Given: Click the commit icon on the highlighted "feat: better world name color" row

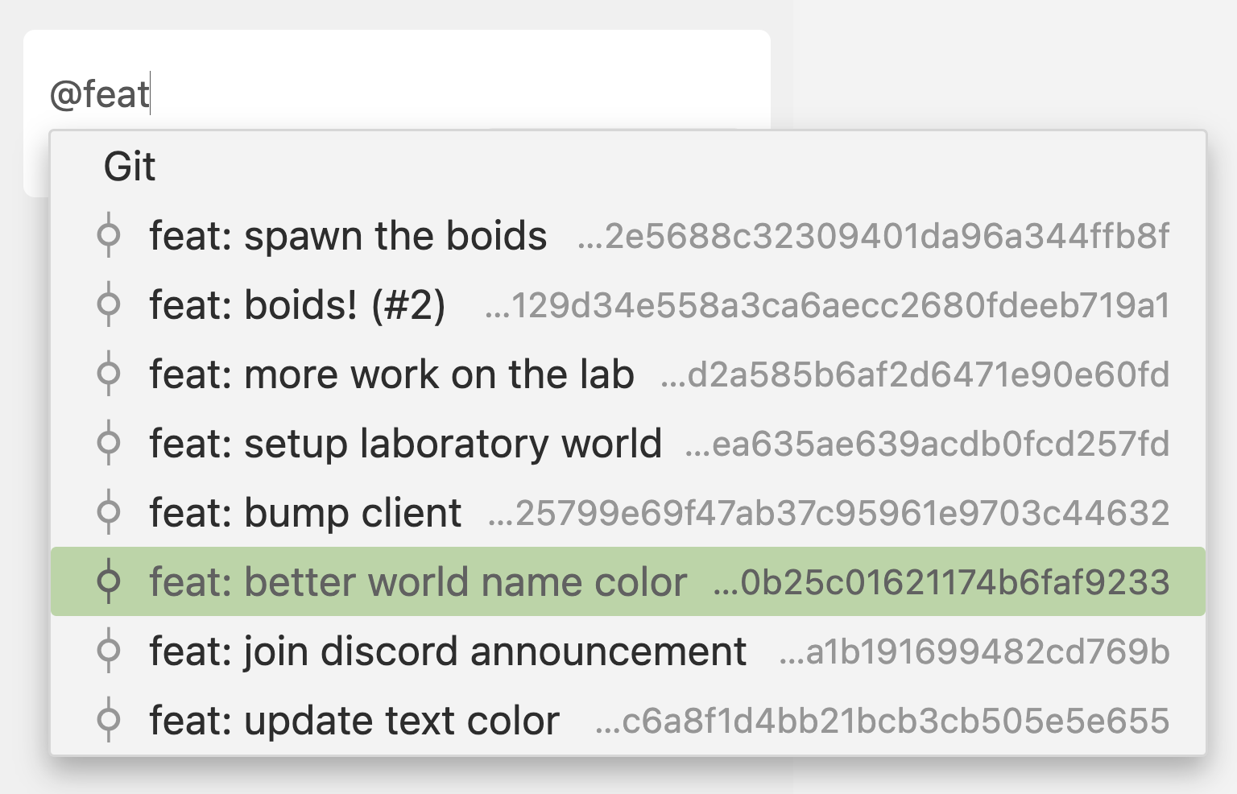Looking at the screenshot, I should (110, 582).
